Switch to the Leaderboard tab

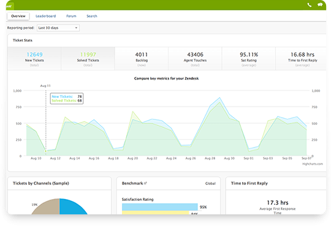point(45,16)
